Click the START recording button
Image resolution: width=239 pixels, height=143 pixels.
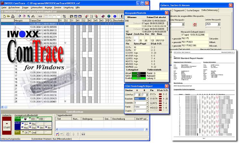(7, 126)
